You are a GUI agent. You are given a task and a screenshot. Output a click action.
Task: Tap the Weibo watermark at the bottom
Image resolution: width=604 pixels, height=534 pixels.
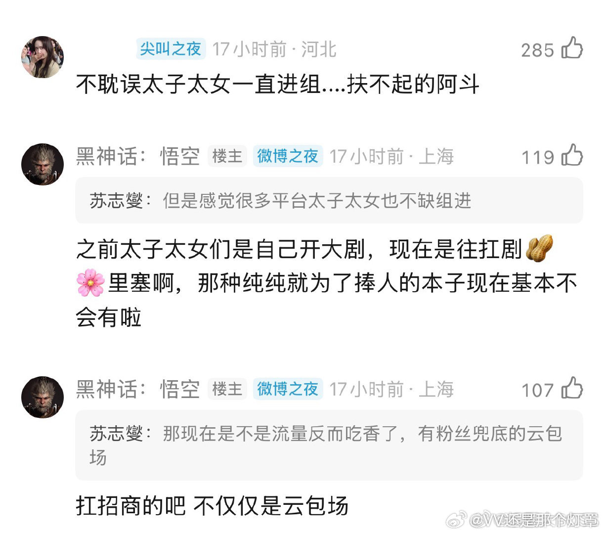(522, 519)
